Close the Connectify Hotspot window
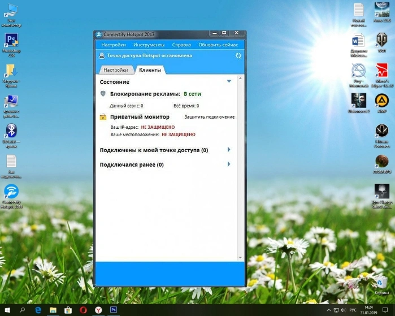395x316 pixels. (x=237, y=33)
